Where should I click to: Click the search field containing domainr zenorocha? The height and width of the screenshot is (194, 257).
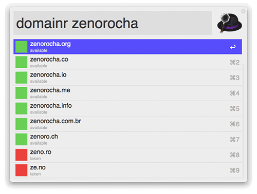tap(113, 23)
